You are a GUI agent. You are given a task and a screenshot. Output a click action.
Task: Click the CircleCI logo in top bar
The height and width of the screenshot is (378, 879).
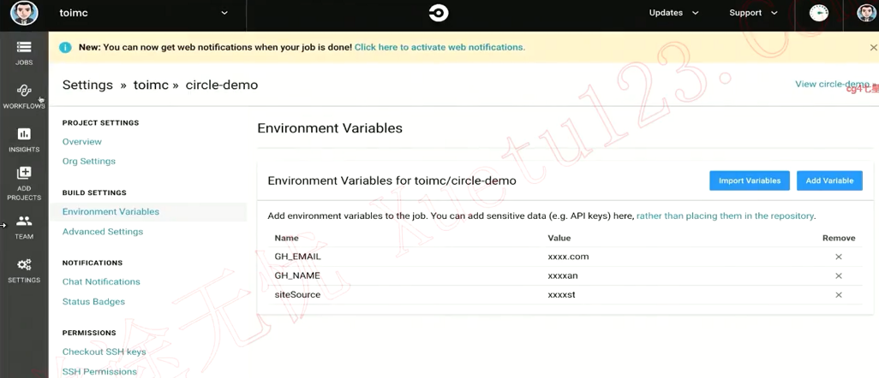point(439,14)
